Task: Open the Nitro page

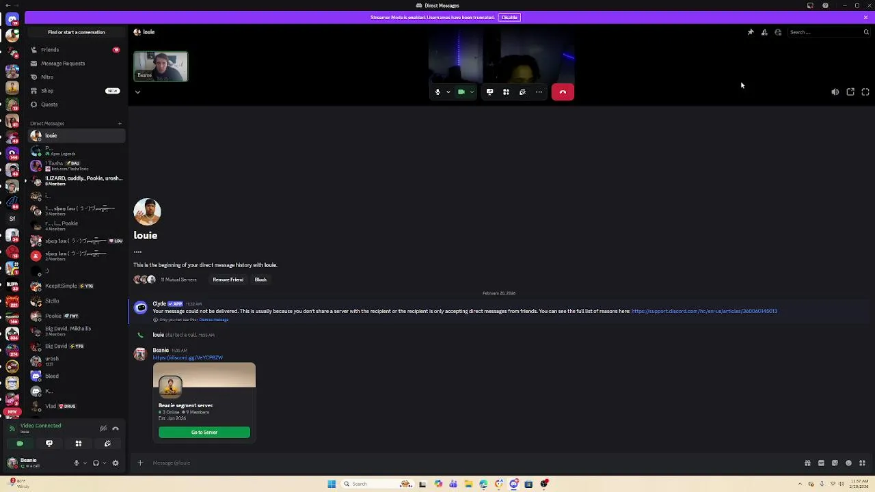Action: [x=75, y=77]
